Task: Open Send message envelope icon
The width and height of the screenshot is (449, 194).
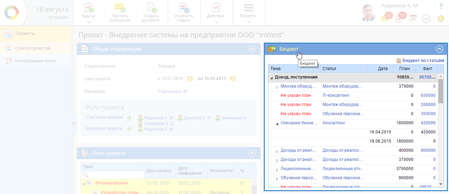Action: pos(120,8)
